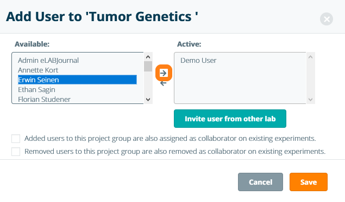This screenshot has width=345, height=202.
Task: Enable assigning added users as collaborators
Action: coord(16,139)
